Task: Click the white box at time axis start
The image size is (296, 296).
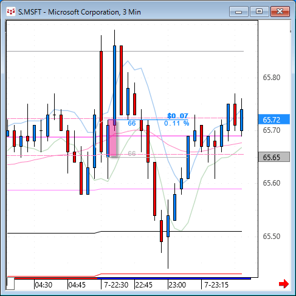Action: (10, 284)
